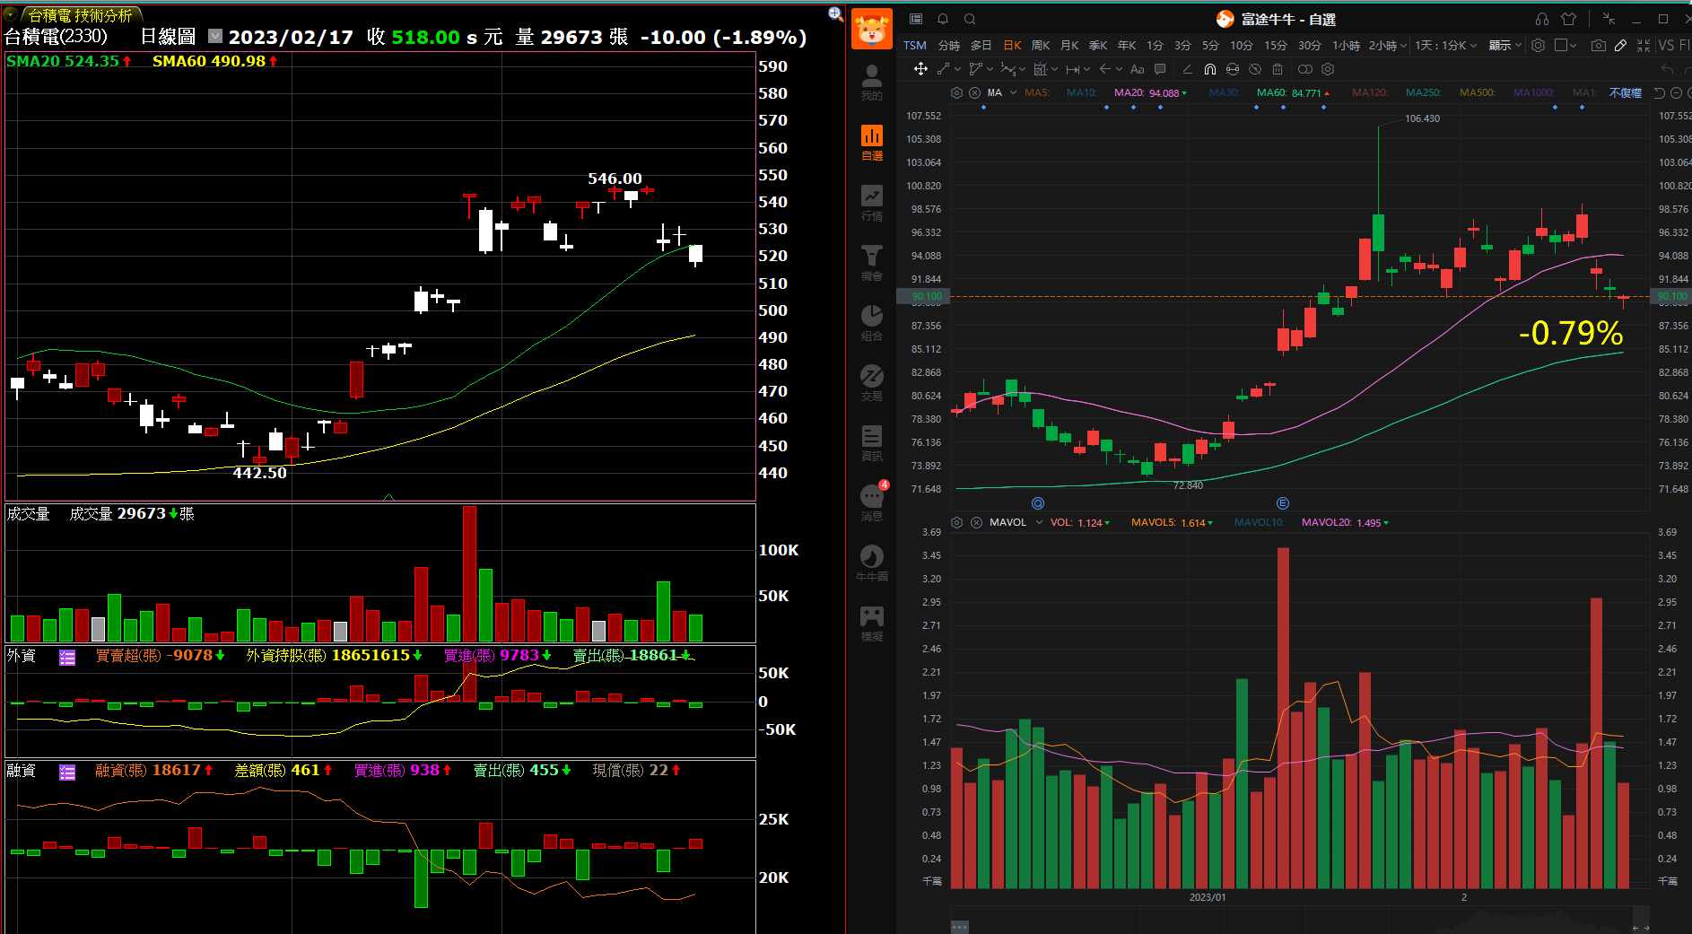Viewport: 1692px width, 934px height.
Task: Toggle the MA5 line on the TSM chart
Action: [1036, 92]
